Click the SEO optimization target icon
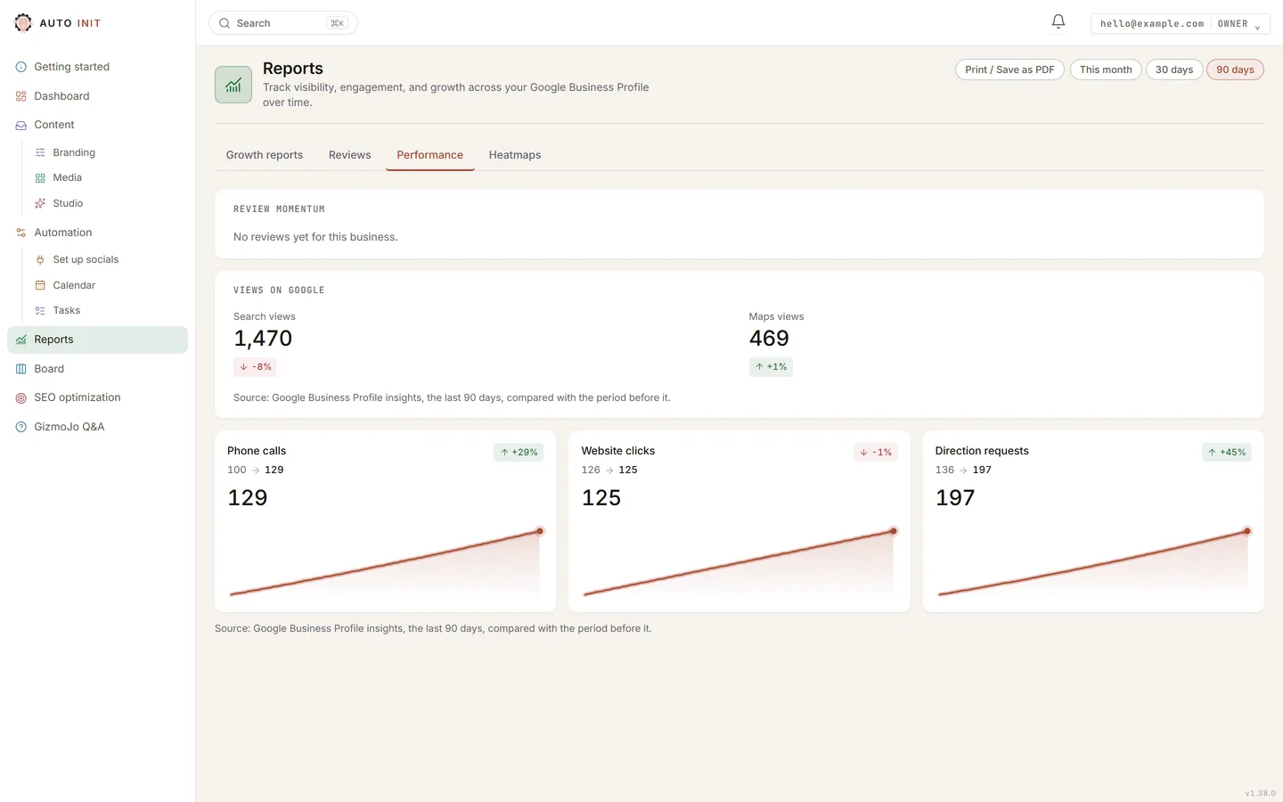Viewport: 1283px width, 802px height. 21,398
